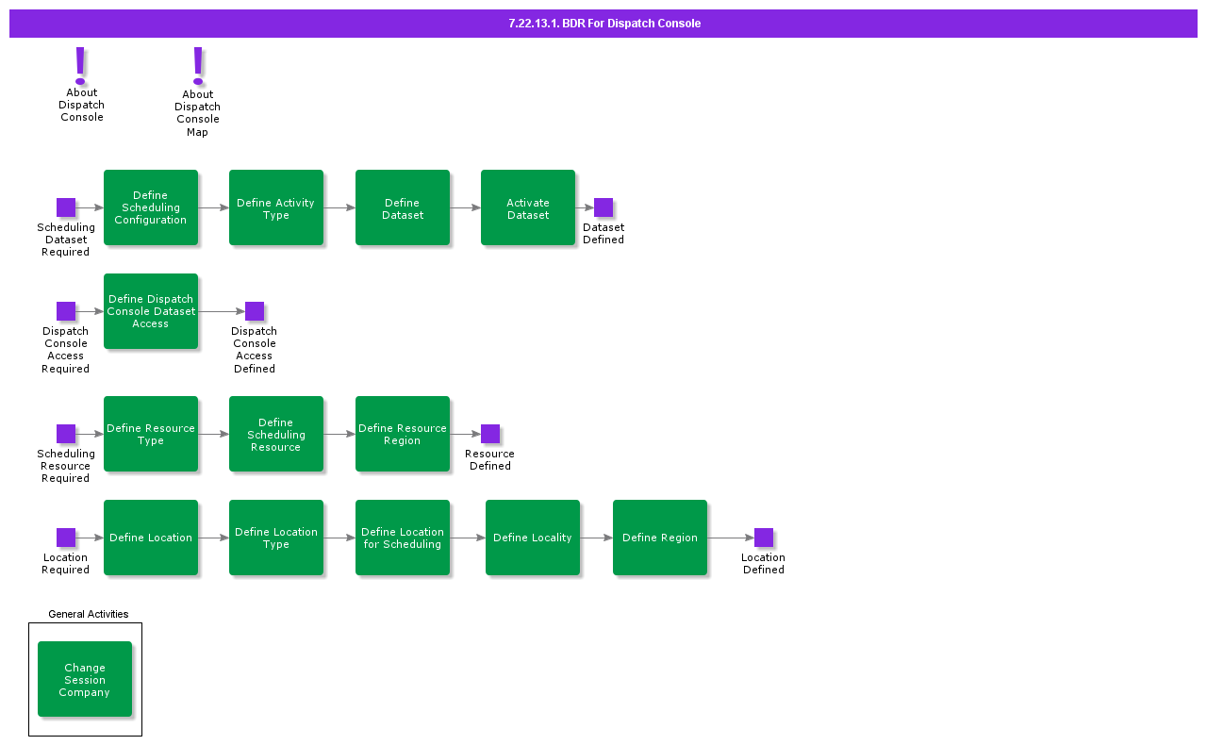Click the About Dispatch Console exclamation icon
This screenshot has height=745, width=1207.
[x=81, y=64]
